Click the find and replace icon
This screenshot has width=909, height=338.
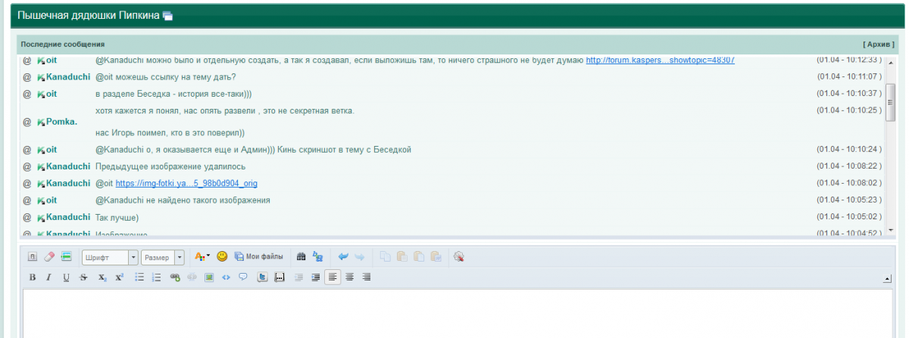pos(317,257)
